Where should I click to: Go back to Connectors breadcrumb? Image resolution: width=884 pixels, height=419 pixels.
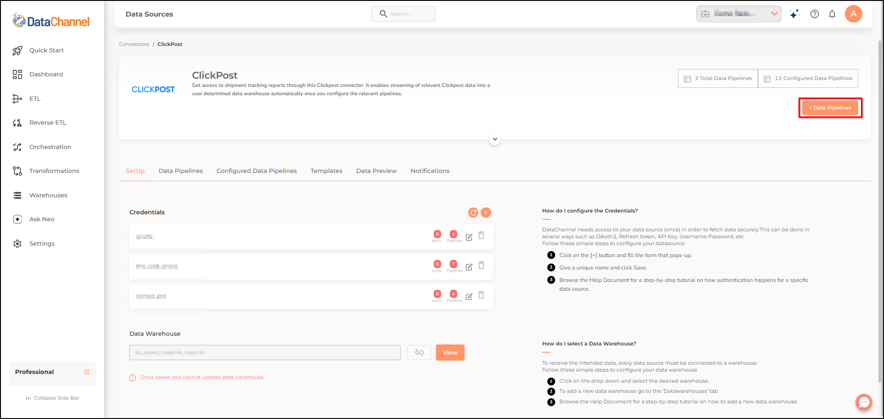tap(134, 44)
